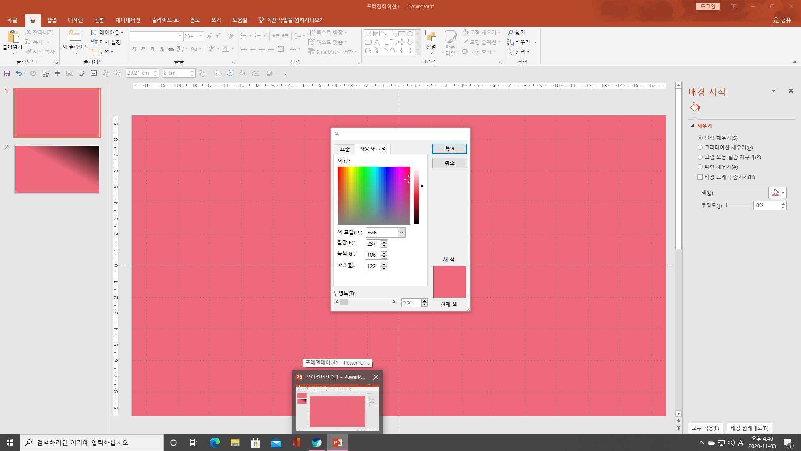The width and height of the screenshot is (801, 451).
Task: Open the Find magnifier tool
Action: coord(516,33)
